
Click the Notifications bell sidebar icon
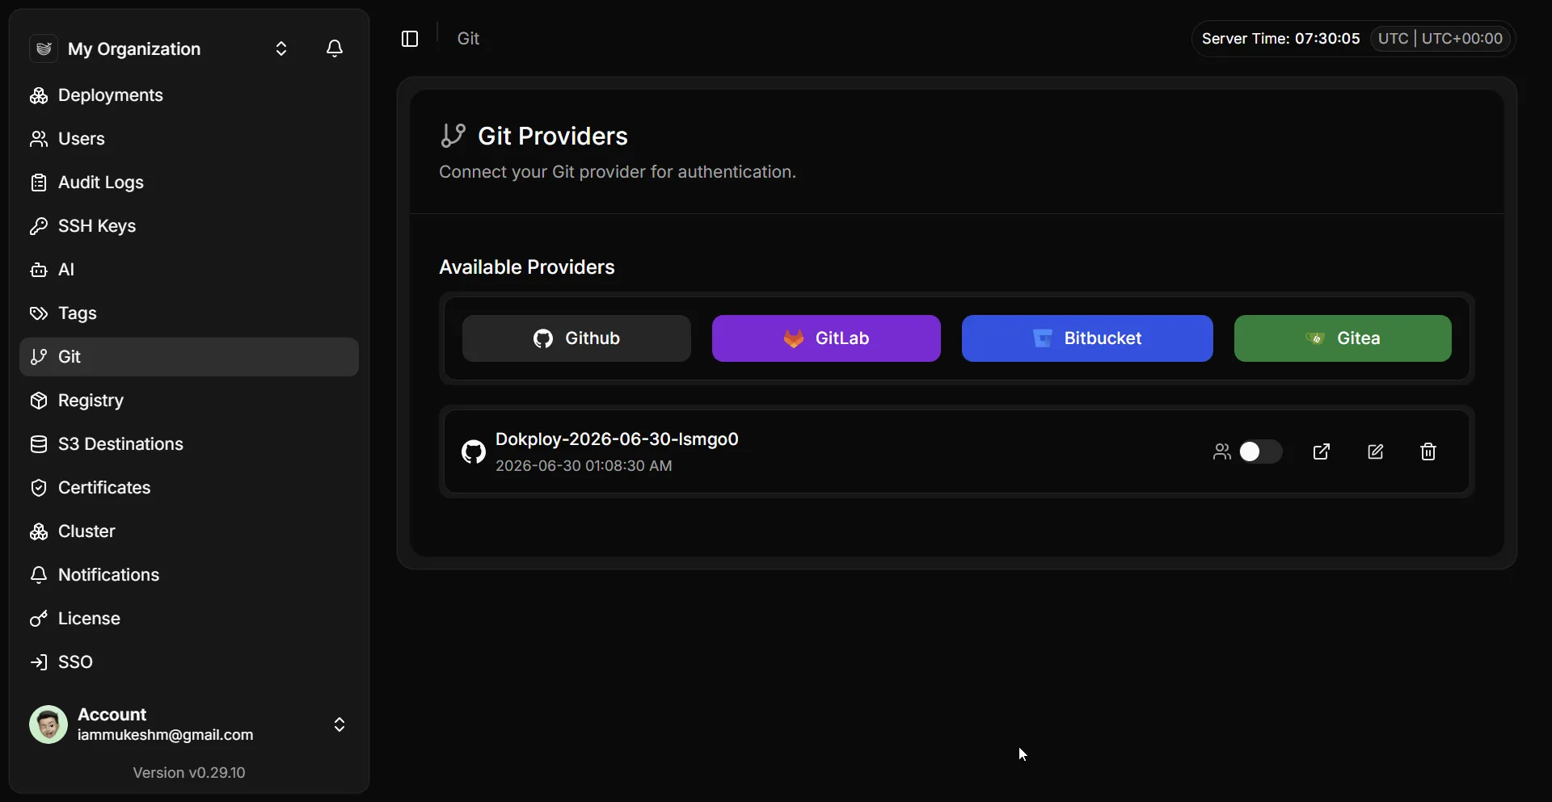point(39,575)
